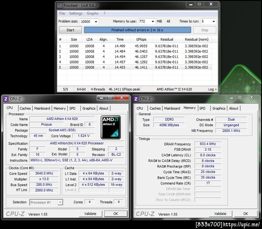The image size is (262, 229).
Task: Switch to About tab in right CPU-Z
Action: [234, 109]
